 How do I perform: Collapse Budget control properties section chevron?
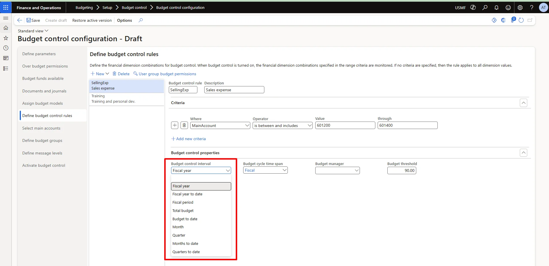click(523, 153)
